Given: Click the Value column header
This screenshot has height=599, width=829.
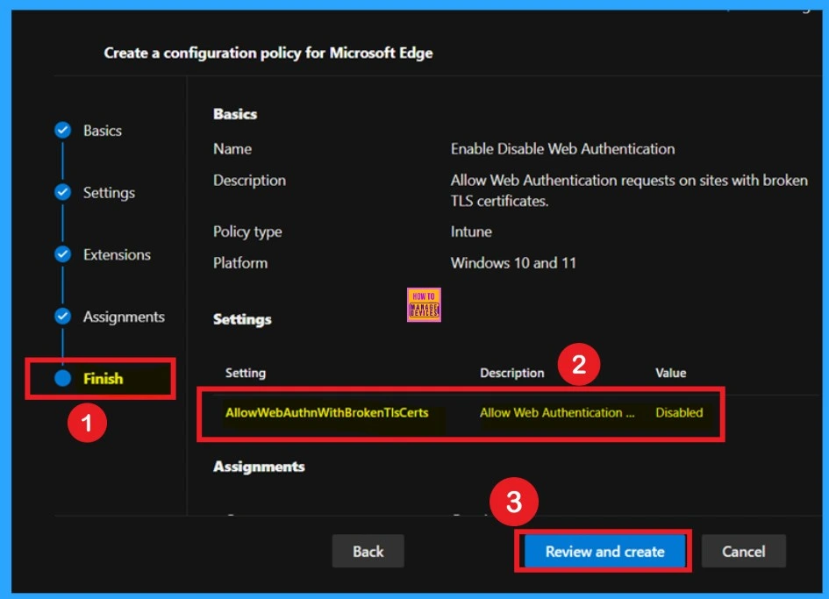Looking at the screenshot, I should pyautogui.click(x=671, y=373).
